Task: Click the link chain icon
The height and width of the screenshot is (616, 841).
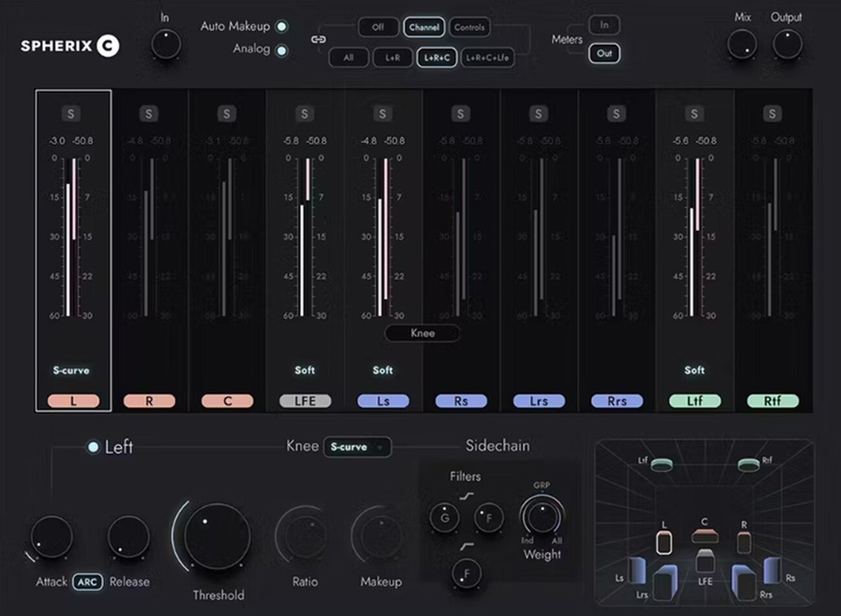Action: pos(319,41)
